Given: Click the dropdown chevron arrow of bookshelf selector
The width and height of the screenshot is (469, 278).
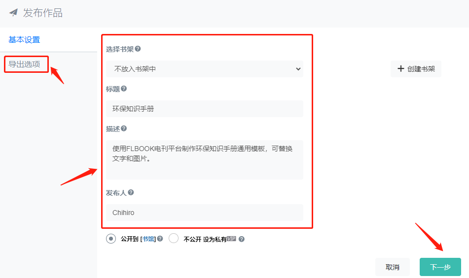Looking at the screenshot, I should coord(298,69).
